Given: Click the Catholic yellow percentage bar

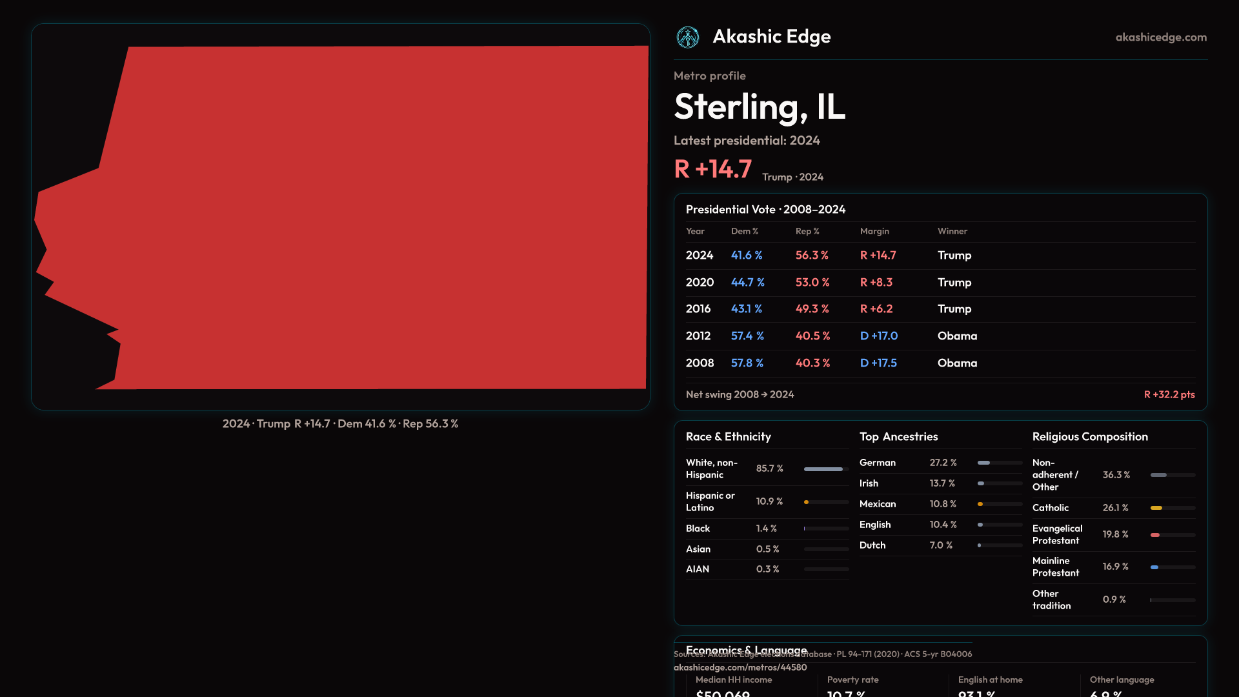Looking at the screenshot, I should tap(1156, 508).
